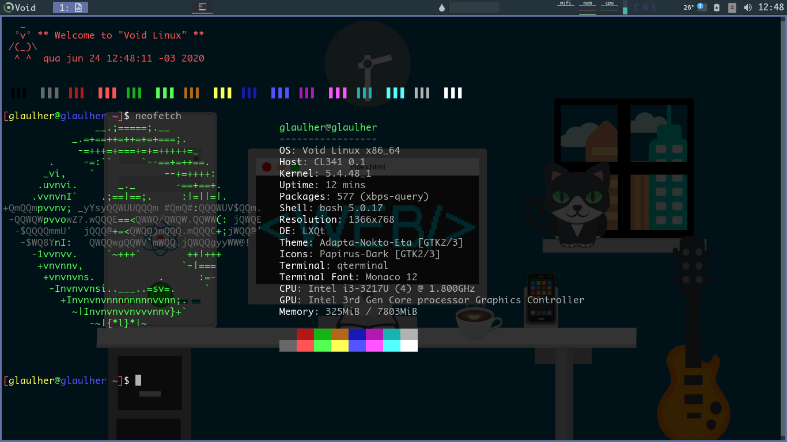787x442 pixels.
Task: Open the wifi network monitor
Action: (x=566, y=6)
